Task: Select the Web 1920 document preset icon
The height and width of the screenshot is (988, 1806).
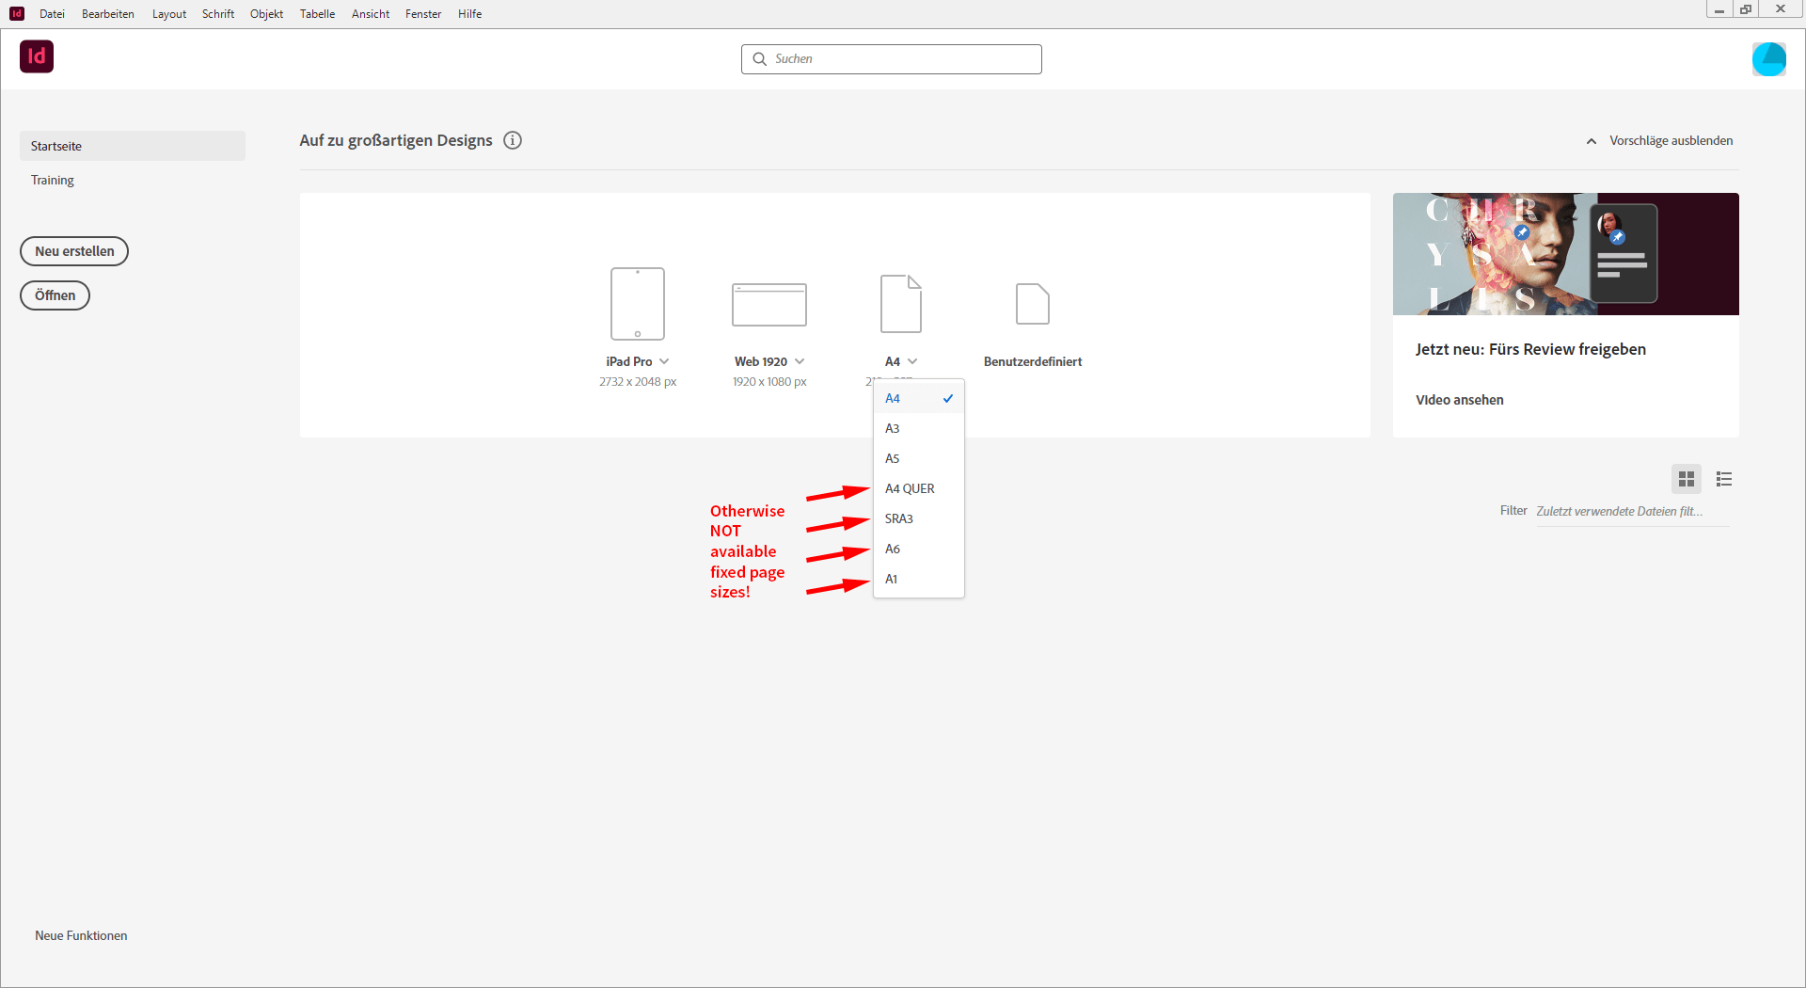Action: [768, 304]
